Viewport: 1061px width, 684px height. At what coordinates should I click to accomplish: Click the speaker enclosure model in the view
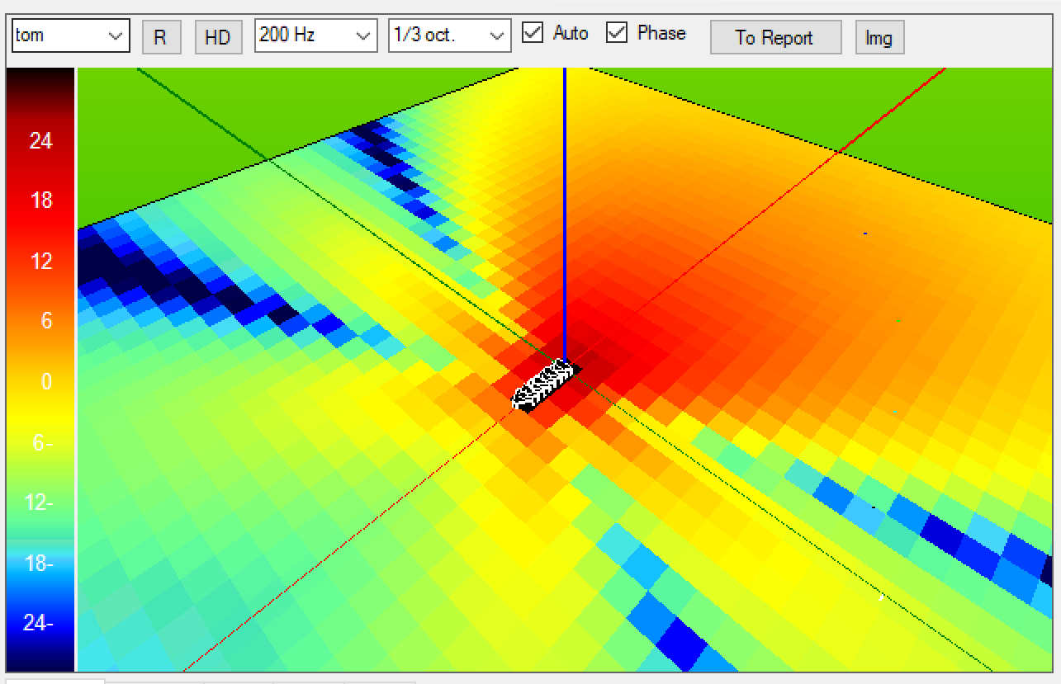pos(543,386)
